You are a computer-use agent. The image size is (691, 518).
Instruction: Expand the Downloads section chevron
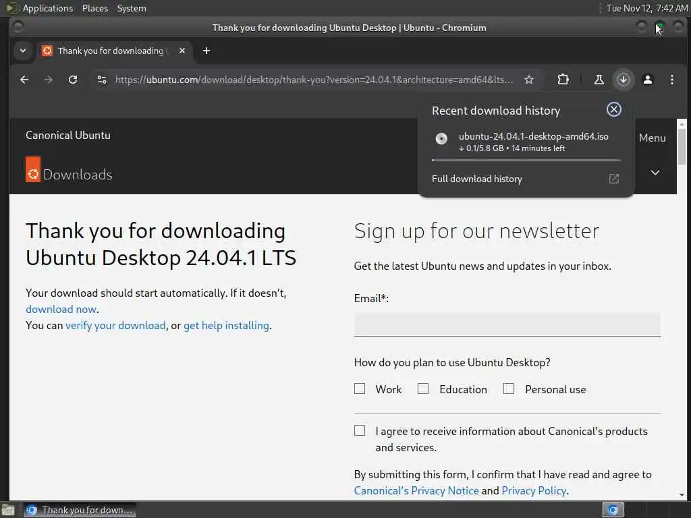click(x=655, y=173)
